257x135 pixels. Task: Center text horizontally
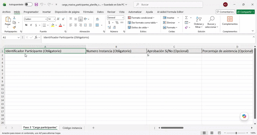(x=76, y=25)
